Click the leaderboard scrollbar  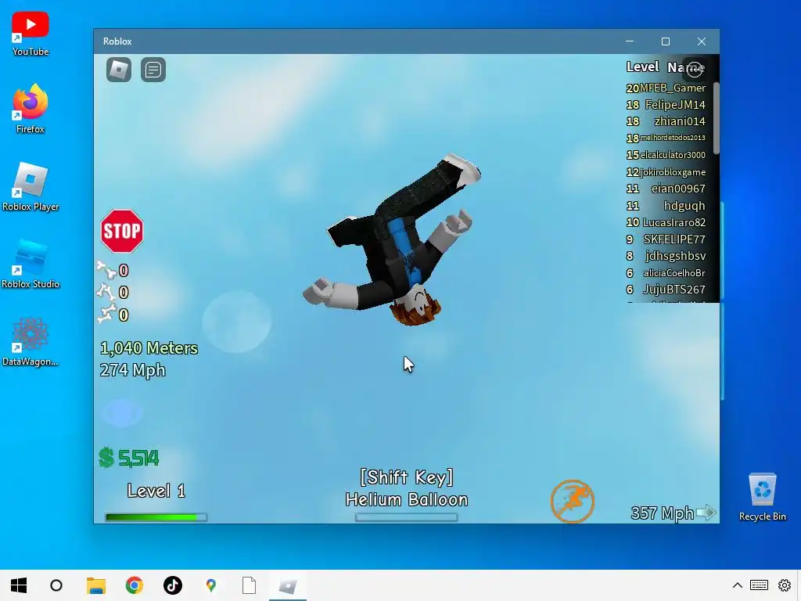pos(717,119)
